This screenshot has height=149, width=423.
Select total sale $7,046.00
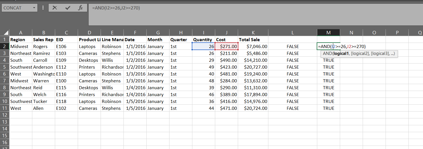(x=253, y=47)
